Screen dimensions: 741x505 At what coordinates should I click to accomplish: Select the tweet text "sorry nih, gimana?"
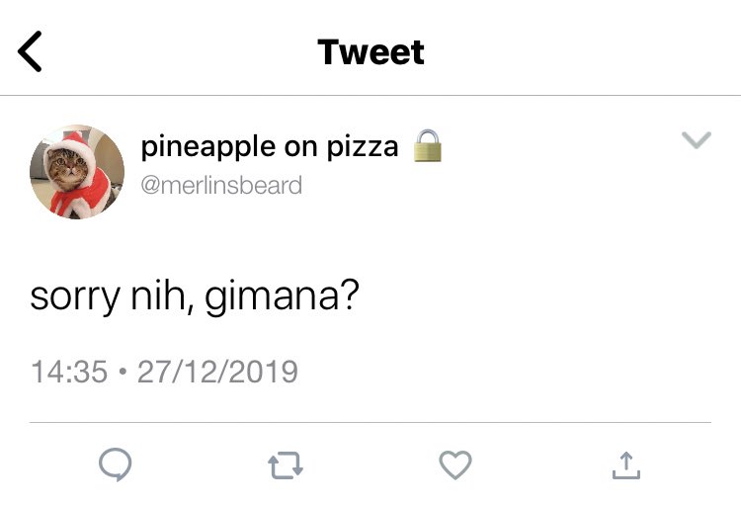click(194, 295)
